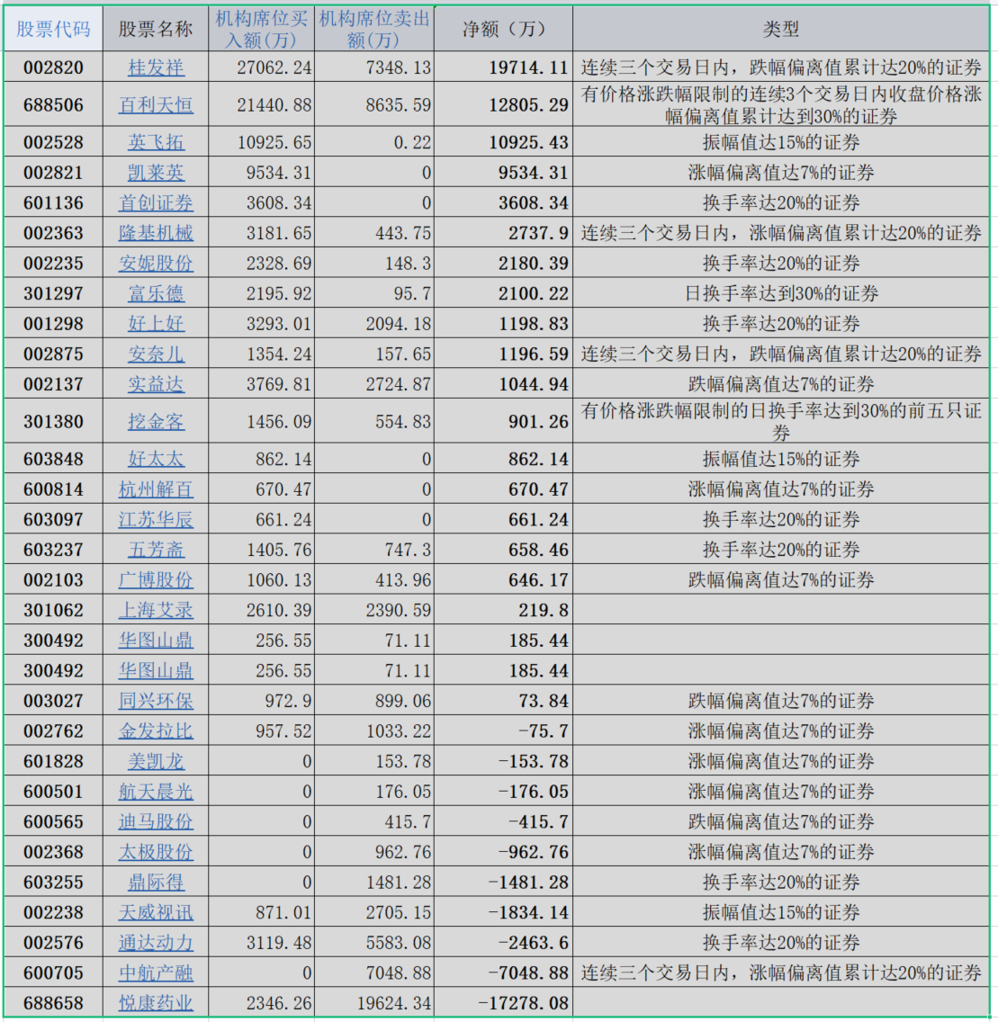Select buy amount cell 27062.24

(261, 67)
